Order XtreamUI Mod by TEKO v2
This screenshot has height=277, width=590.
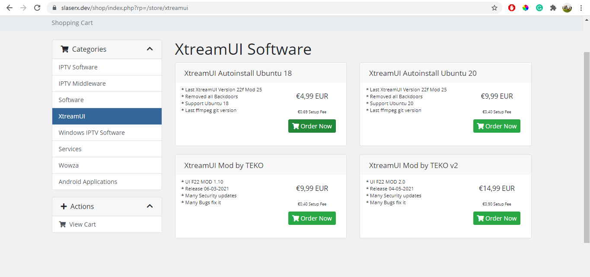pos(497,218)
